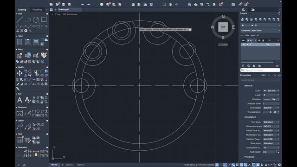Image resolution: width=297 pixels, height=167 pixels.
Task: Select the Text Edit tool with pencil
Action: coord(28,100)
